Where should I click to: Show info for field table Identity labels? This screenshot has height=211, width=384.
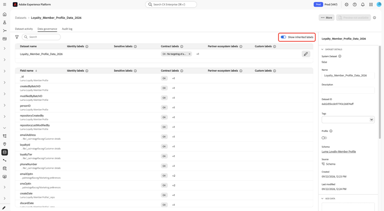[x=87, y=71]
